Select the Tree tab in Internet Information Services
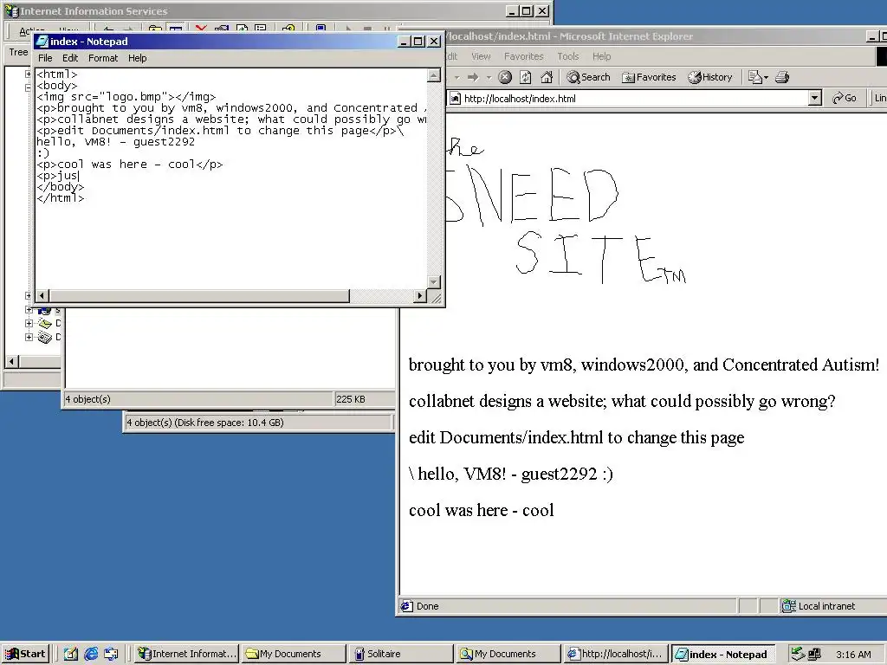Image resolution: width=887 pixels, height=665 pixels. [x=18, y=52]
